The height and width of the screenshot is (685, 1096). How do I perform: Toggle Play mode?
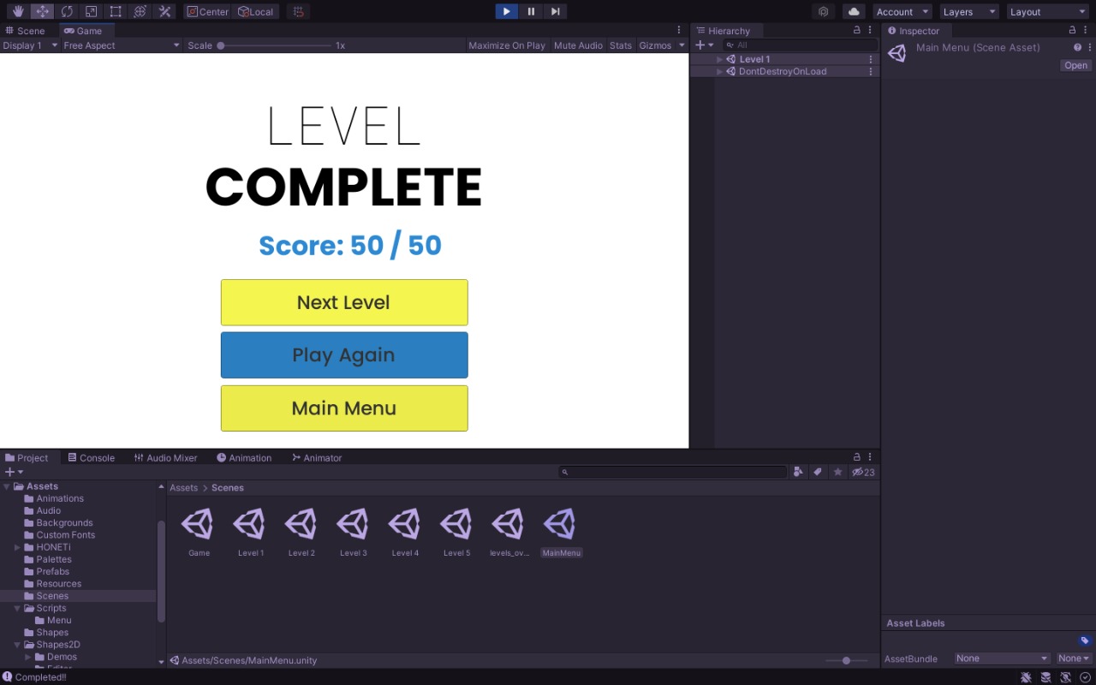tap(506, 11)
